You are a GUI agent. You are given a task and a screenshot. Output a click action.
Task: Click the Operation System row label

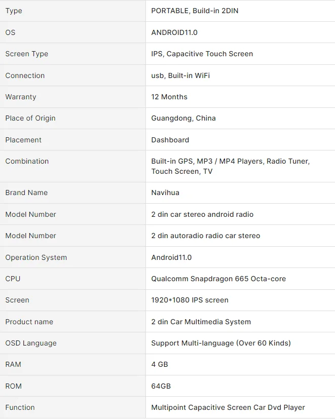point(36,257)
